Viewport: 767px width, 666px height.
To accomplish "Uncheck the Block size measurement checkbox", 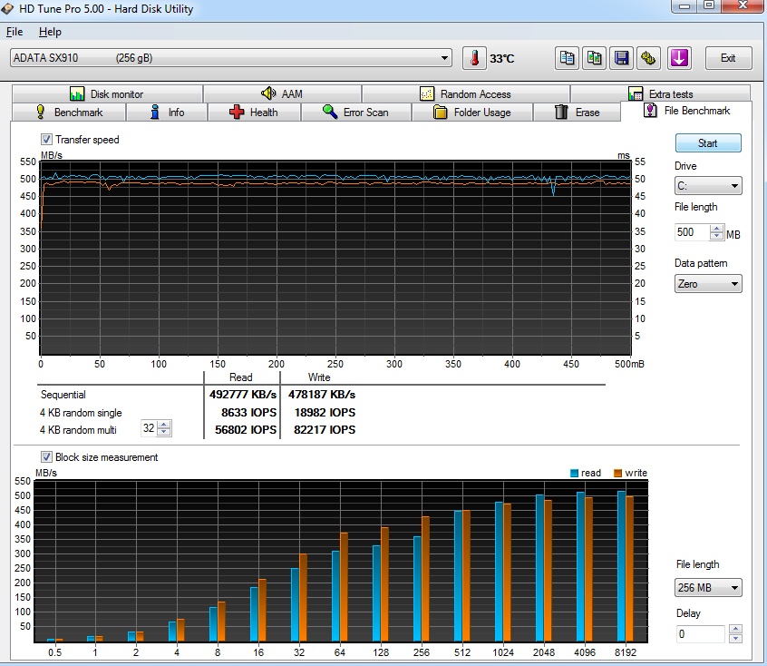I will pos(46,457).
